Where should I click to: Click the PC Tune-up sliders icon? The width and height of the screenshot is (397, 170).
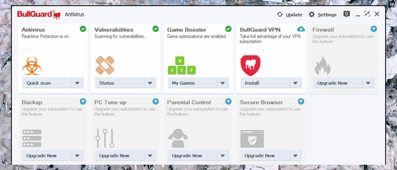[x=105, y=138]
